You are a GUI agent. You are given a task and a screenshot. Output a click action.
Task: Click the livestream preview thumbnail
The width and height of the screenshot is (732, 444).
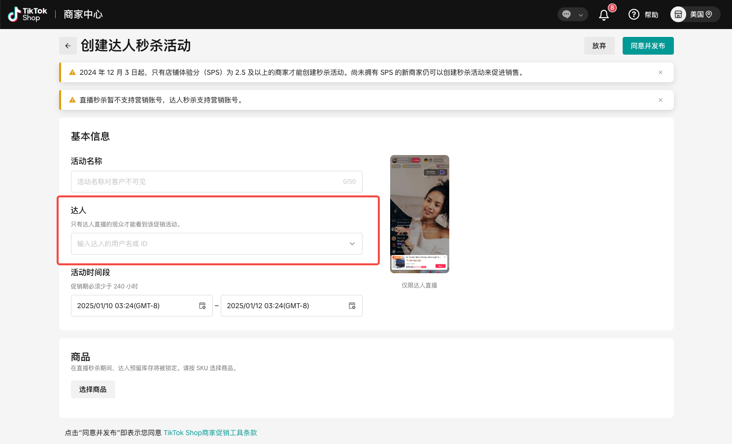pos(419,214)
